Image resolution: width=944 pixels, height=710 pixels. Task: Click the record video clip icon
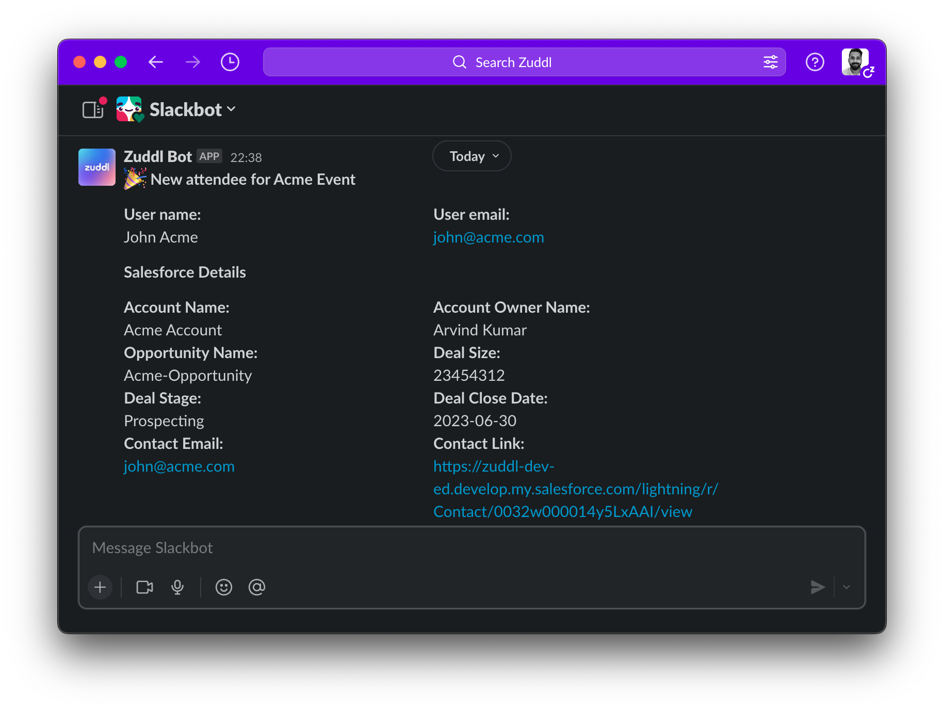click(x=144, y=587)
